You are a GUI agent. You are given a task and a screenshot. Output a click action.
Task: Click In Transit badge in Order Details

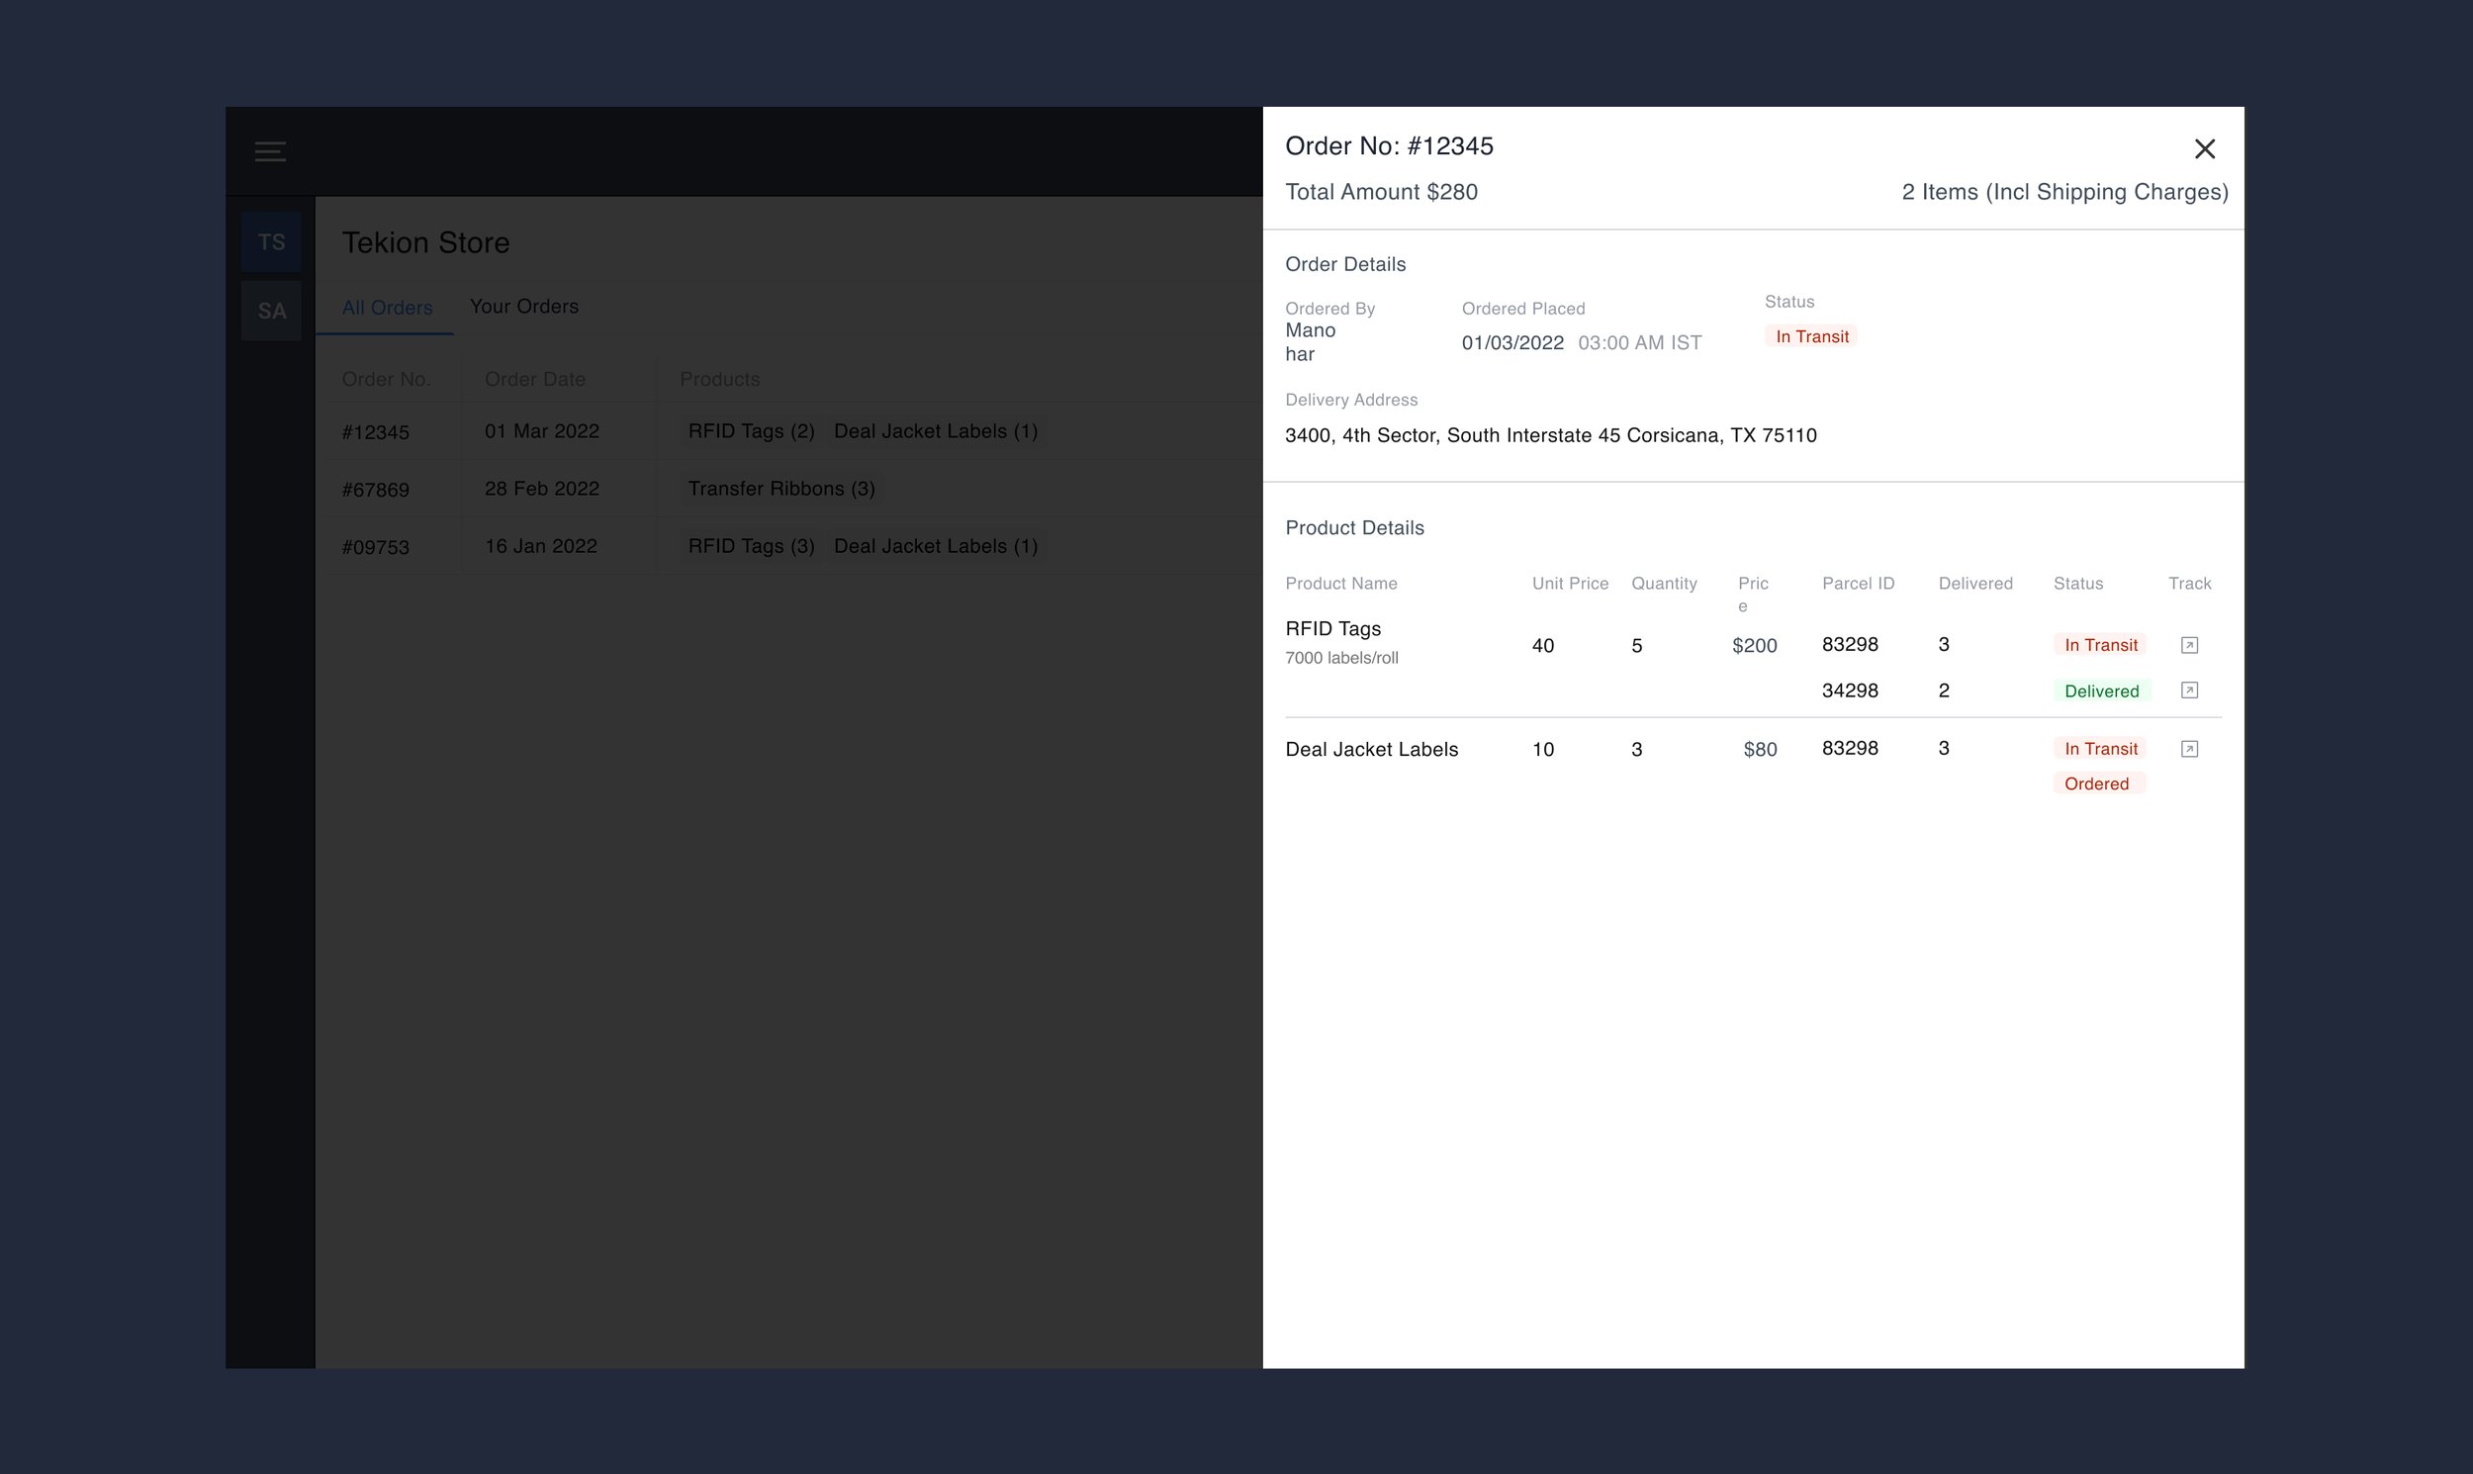click(x=1811, y=336)
